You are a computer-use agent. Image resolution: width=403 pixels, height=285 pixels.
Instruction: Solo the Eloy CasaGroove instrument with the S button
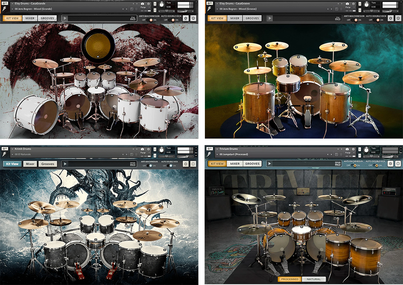(360, 4)
